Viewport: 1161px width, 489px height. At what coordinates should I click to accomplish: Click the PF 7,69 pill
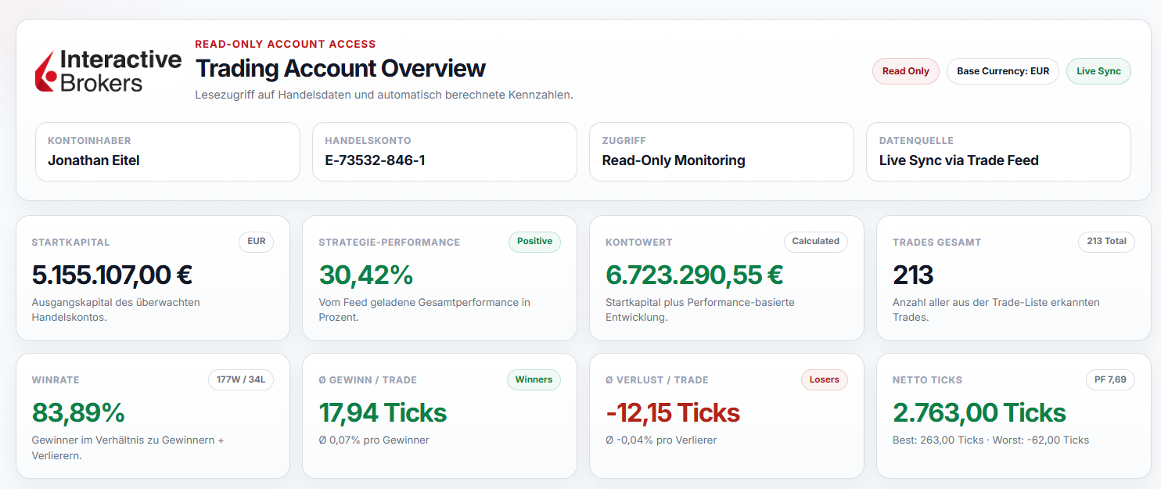(x=1110, y=380)
